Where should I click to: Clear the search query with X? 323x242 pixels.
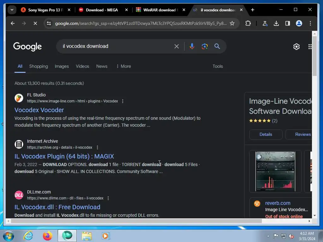pyautogui.click(x=177, y=46)
